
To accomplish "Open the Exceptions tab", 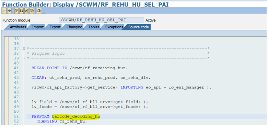I will (x=114, y=27).
